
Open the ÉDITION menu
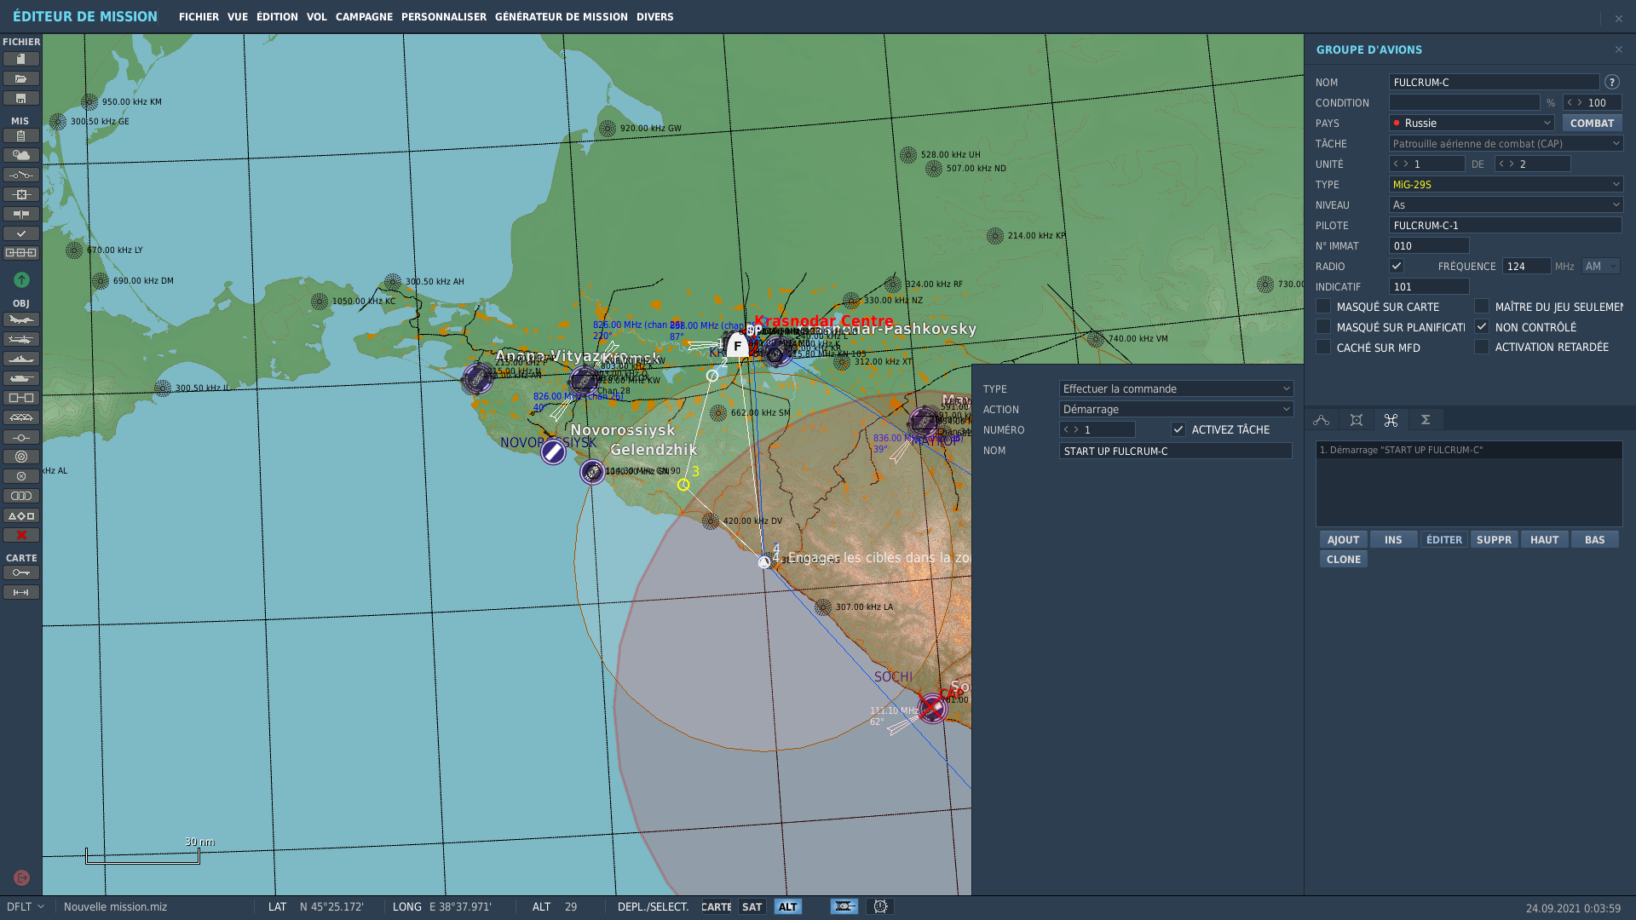pos(277,16)
